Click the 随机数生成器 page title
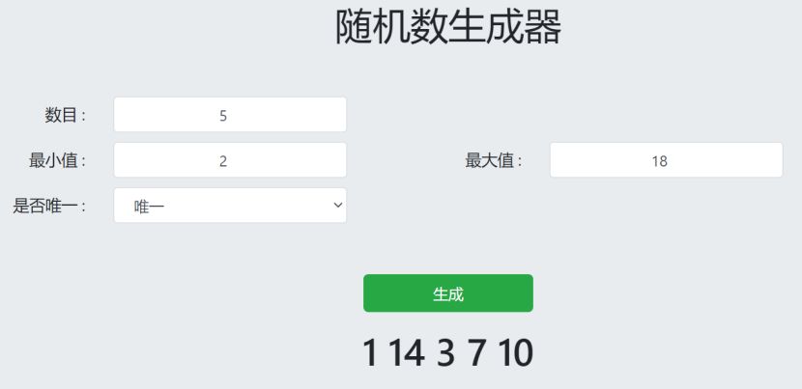The image size is (802, 389). point(448,27)
